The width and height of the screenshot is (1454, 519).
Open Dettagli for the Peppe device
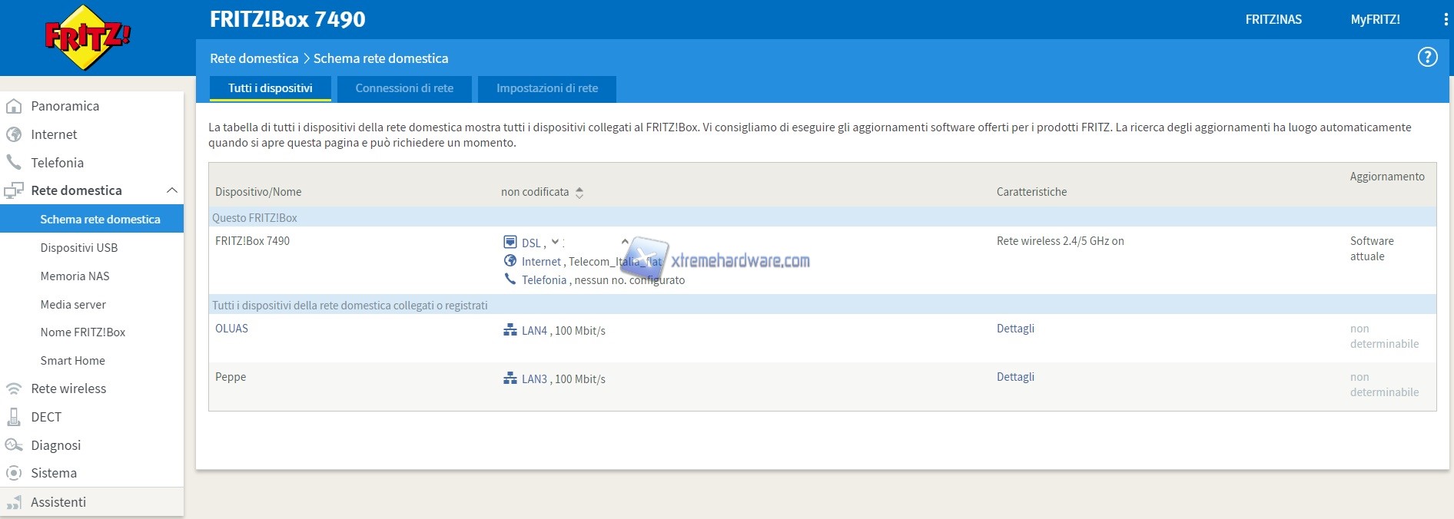[x=1015, y=377]
